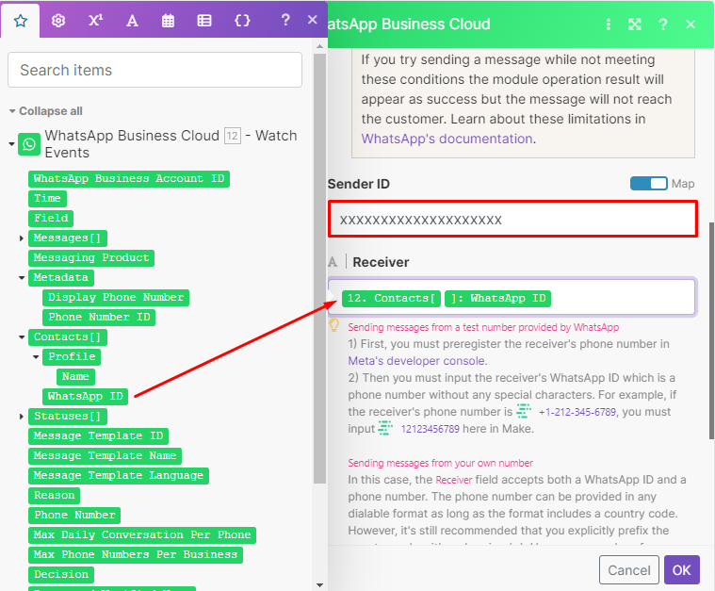Expand the module dialog to fullscreen
715x591 pixels.
tap(635, 25)
